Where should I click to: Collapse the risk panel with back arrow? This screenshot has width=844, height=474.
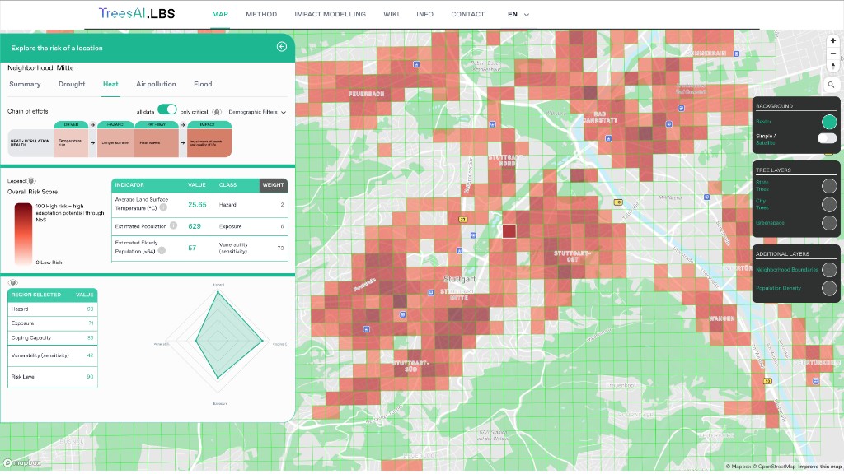pyautogui.click(x=281, y=47)
